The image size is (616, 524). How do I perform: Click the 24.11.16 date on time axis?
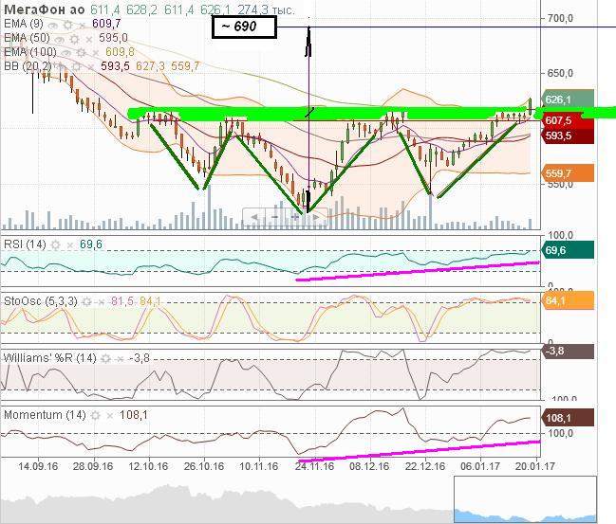[x=315, y=467]
